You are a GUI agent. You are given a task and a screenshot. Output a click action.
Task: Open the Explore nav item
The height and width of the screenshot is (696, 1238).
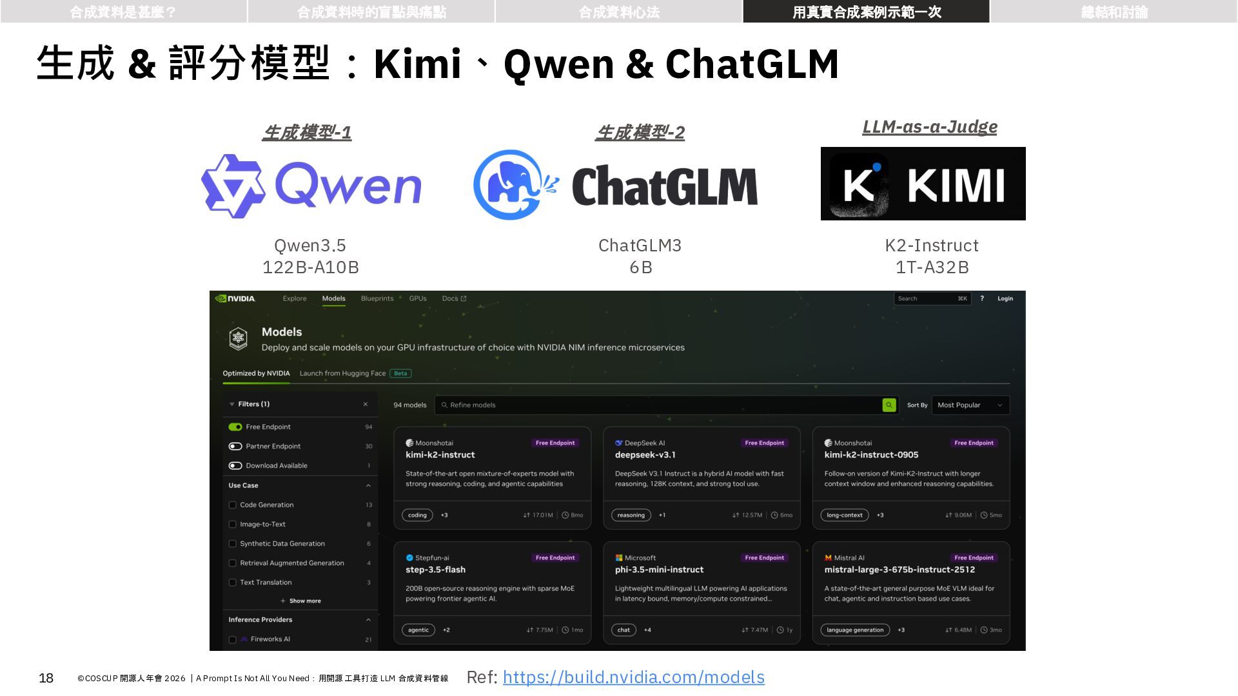[x=295, y=298]
